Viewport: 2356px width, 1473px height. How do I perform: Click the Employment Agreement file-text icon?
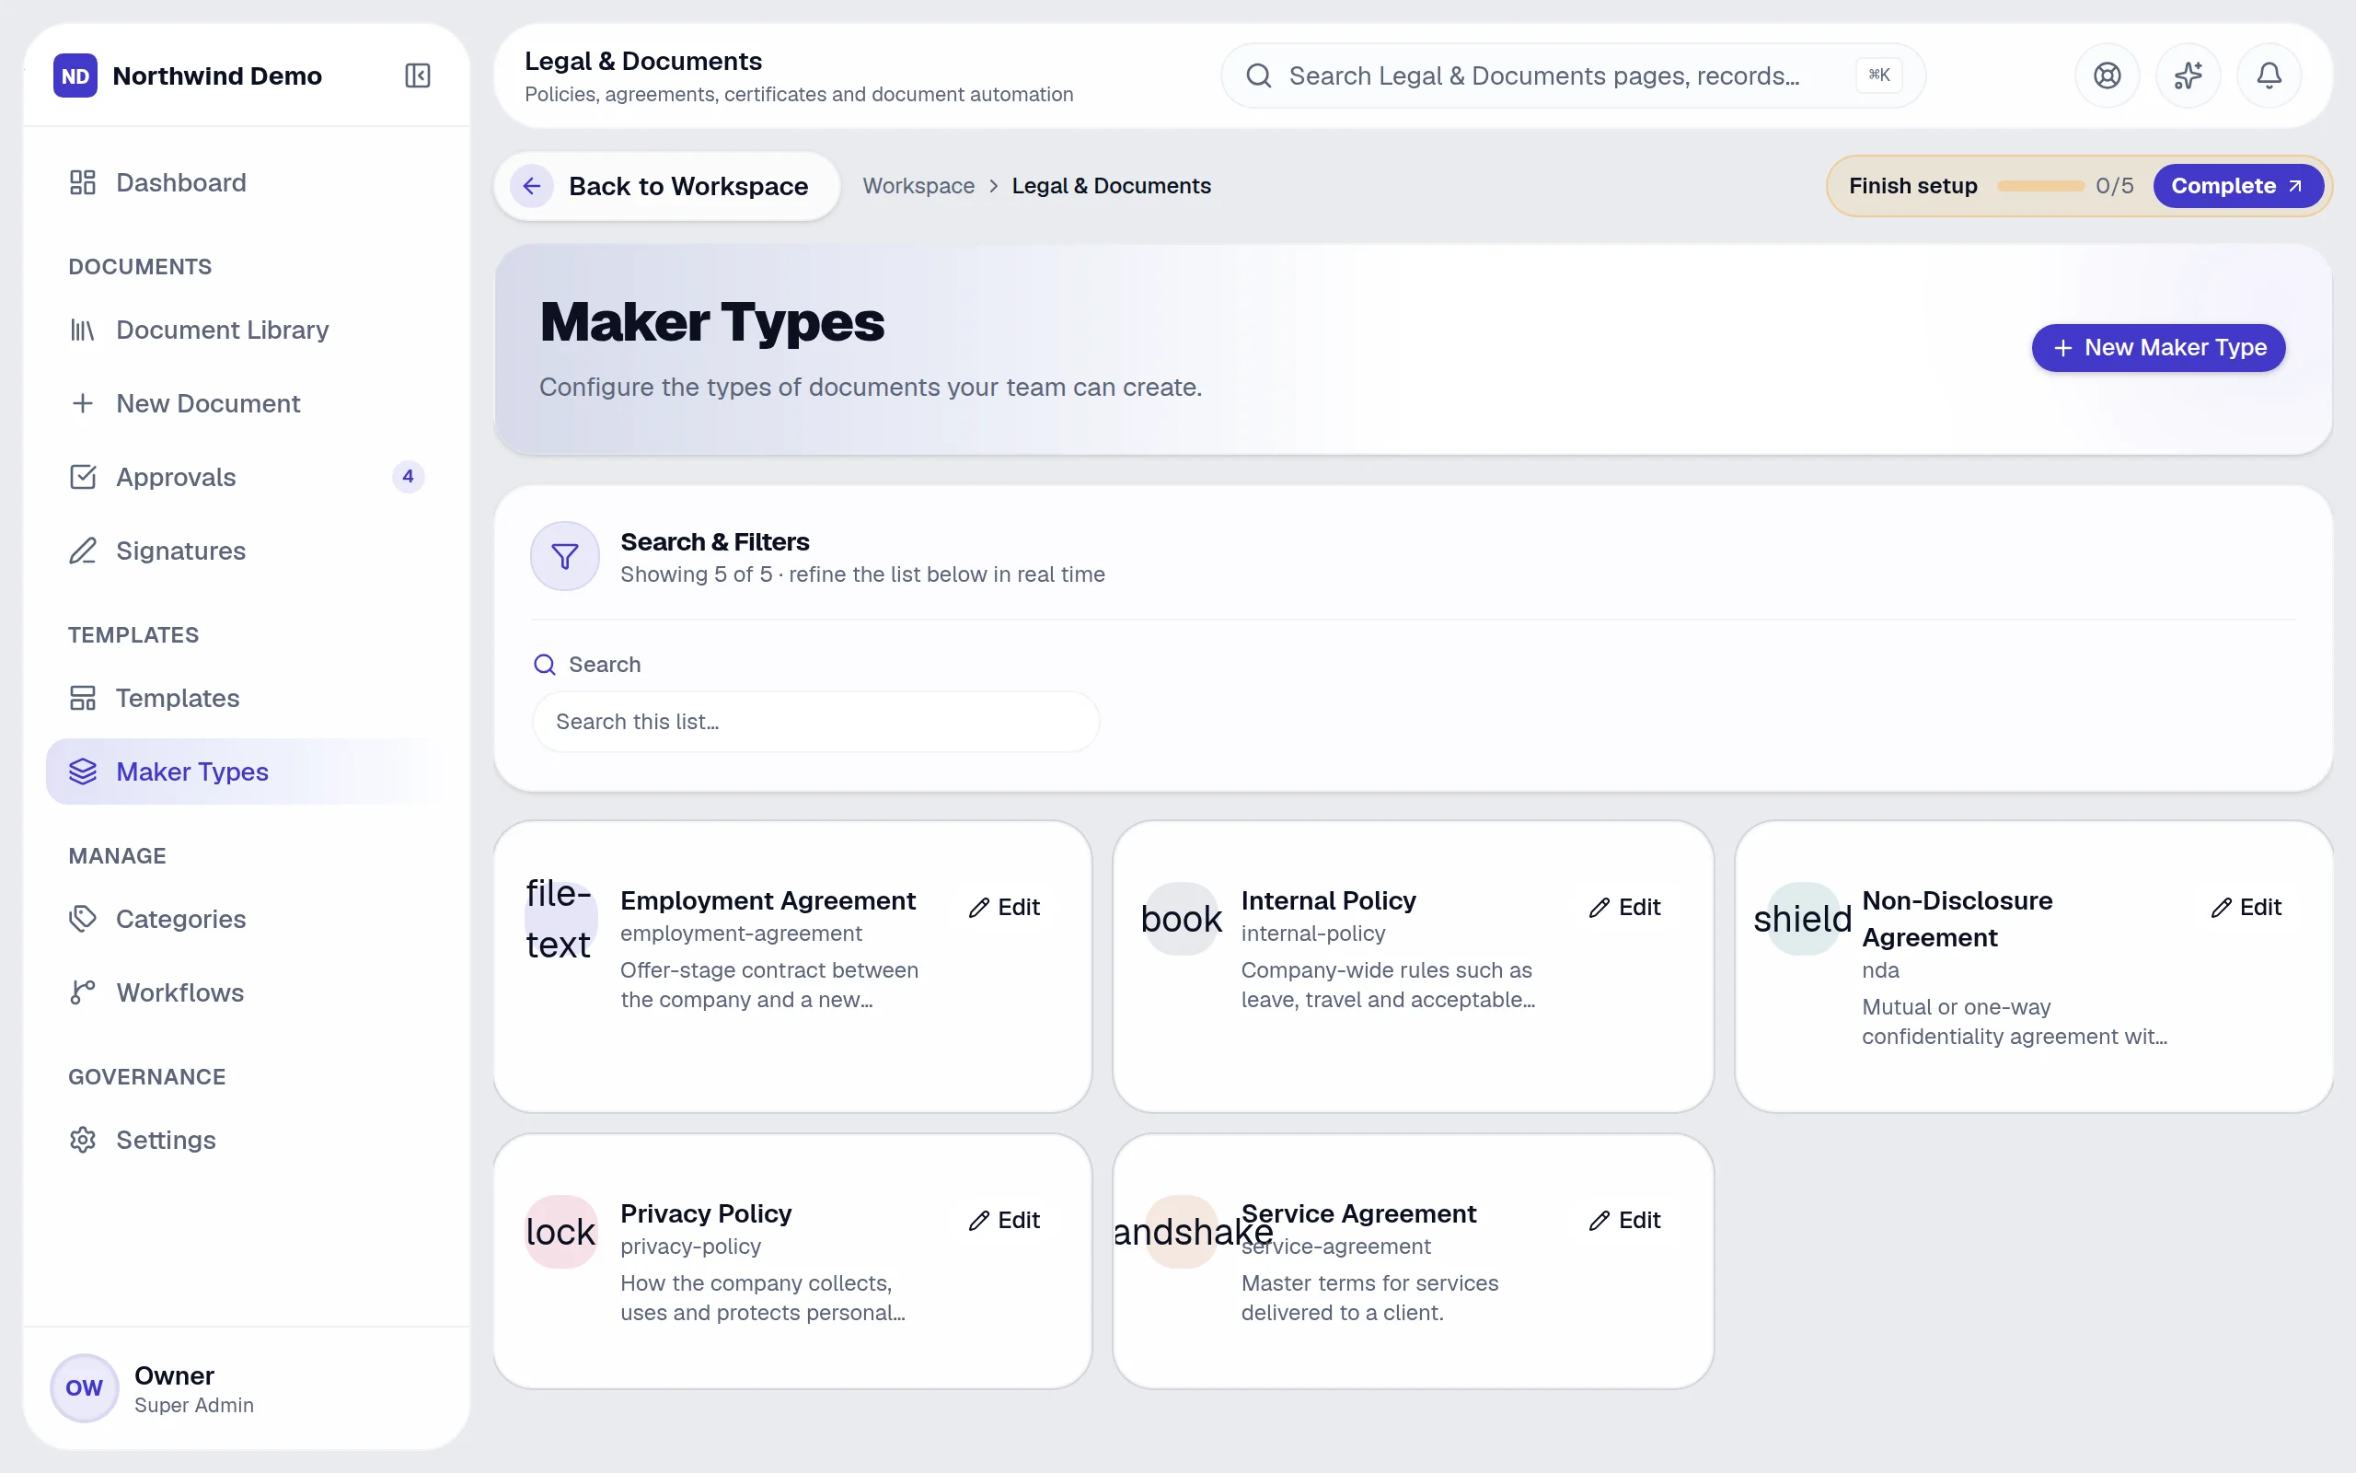560,919
